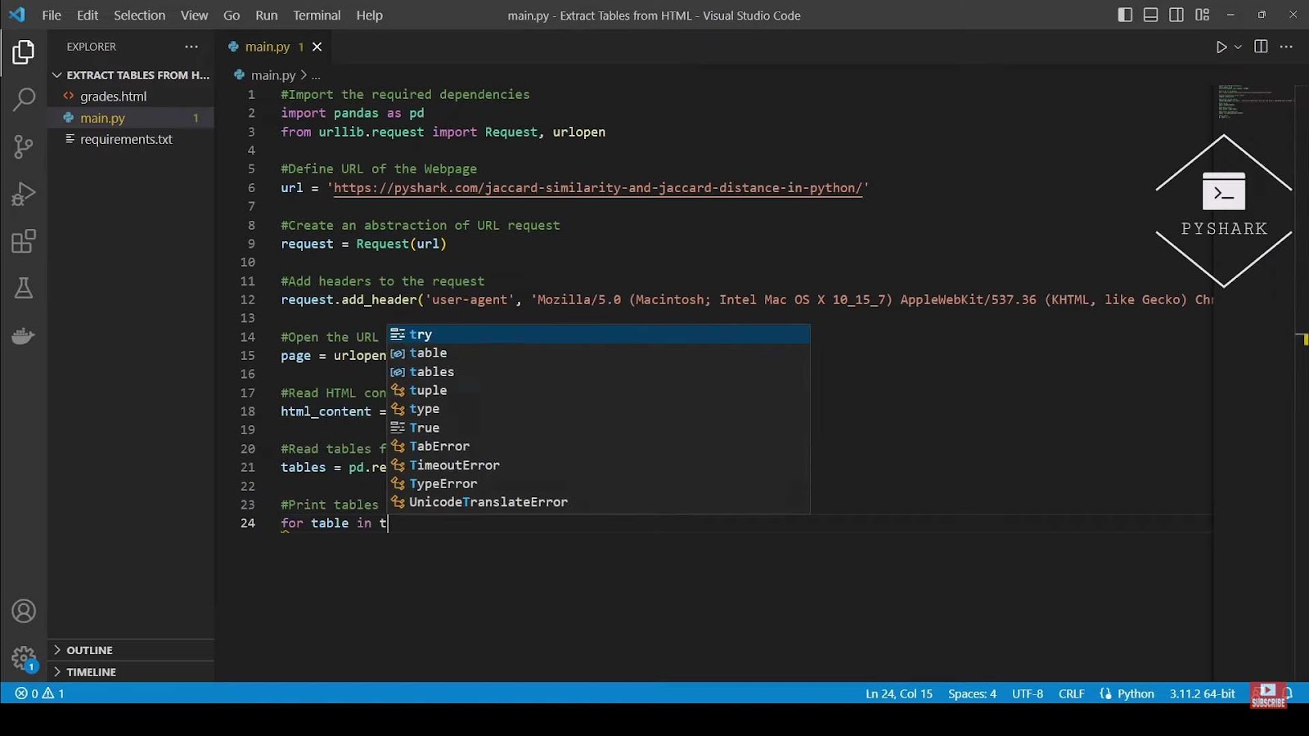Toggle the primary sidebar visibility
The image size is (1309, 736).
pos(1124,15)
